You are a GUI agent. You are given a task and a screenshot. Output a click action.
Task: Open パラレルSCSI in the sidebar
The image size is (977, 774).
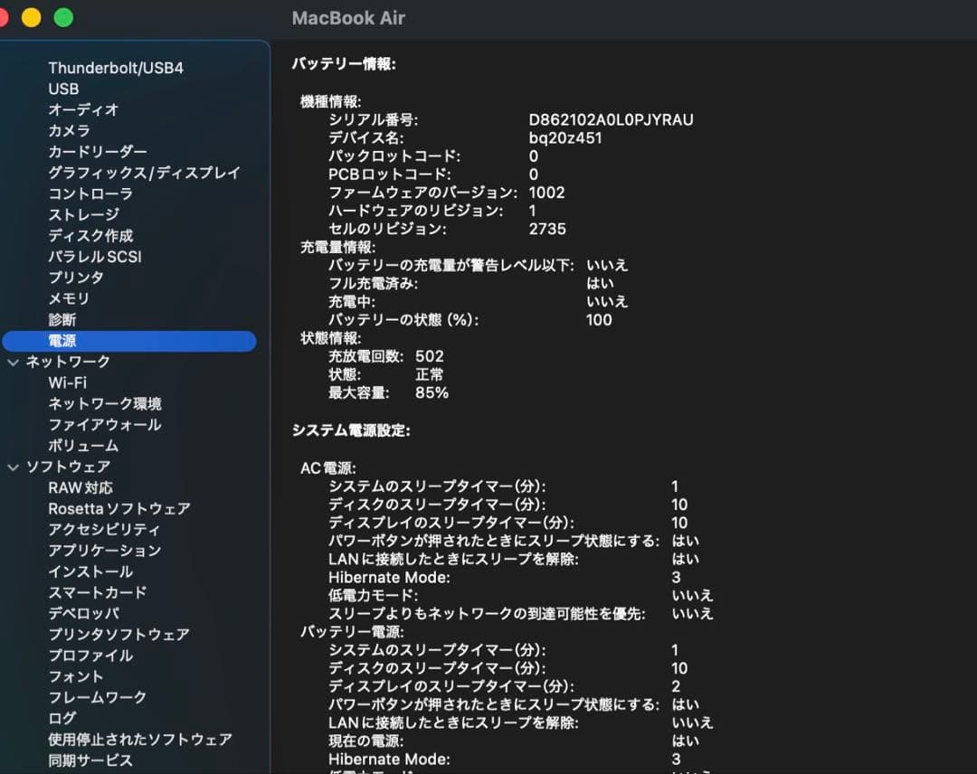pyautogui.click(x=95, y=257)
